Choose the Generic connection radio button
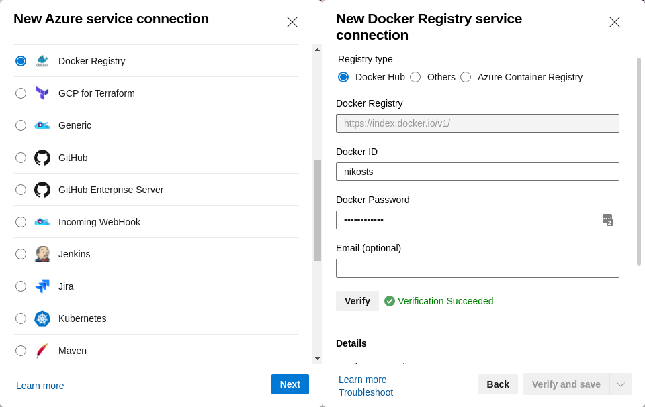 click(21, 125)
